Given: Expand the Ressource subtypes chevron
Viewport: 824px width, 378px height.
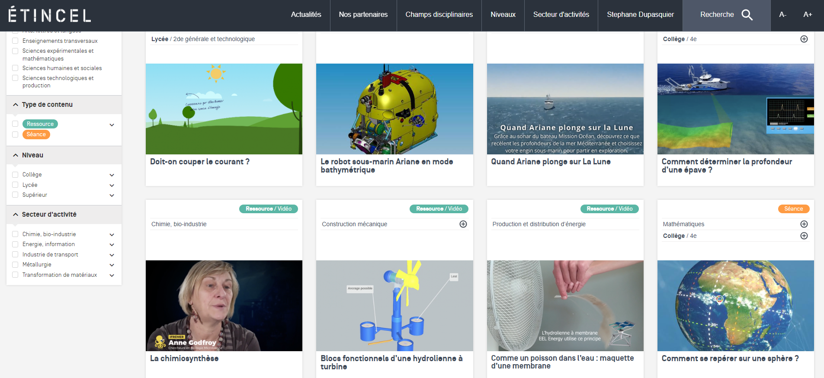Looking at the screenshot, I should pyautogui.click(x=112, y=125).
